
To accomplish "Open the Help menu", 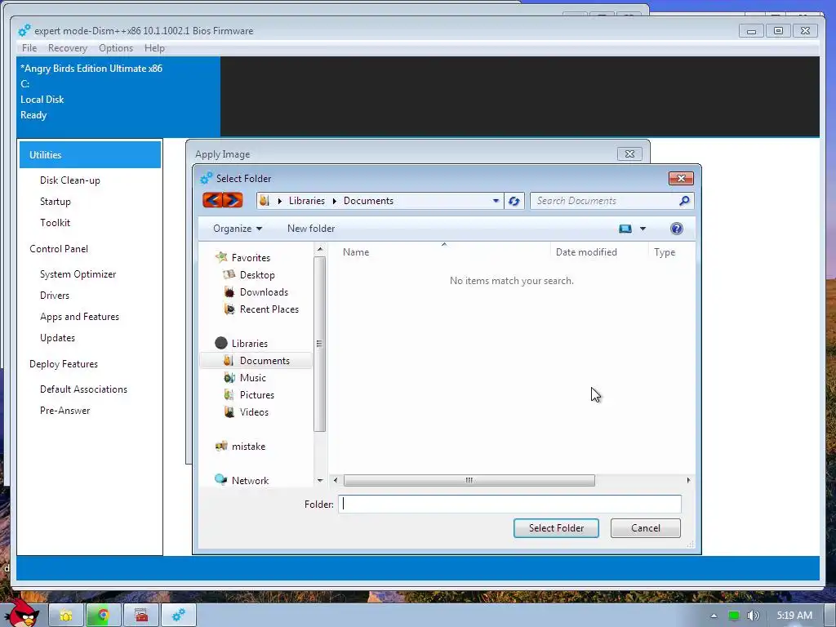I will click(x=154, y=48).
